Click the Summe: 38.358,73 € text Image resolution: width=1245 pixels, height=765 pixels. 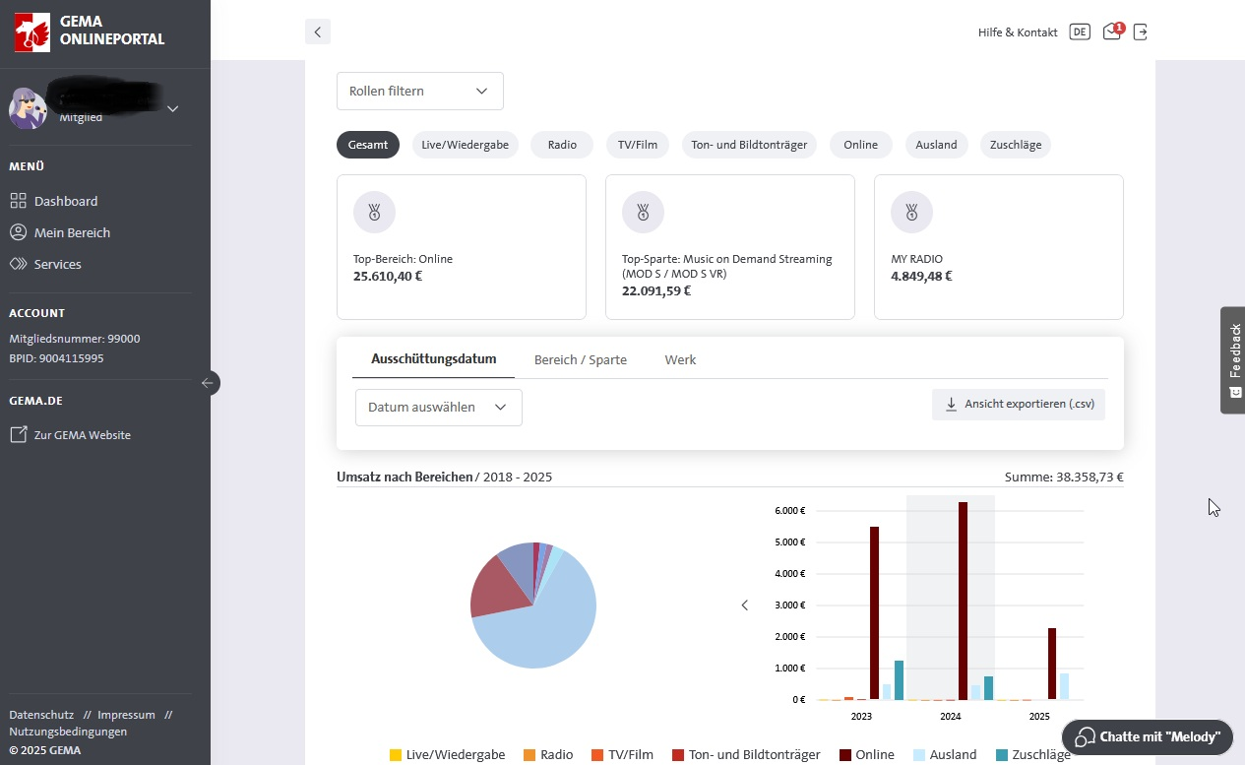click(1064, 478)
